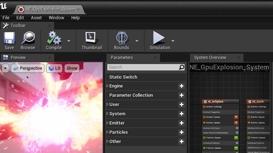Add module to NE_RefSphere Emitter Spawn
This screenshot has height=153, width=273.
click(x=236, y=117)
